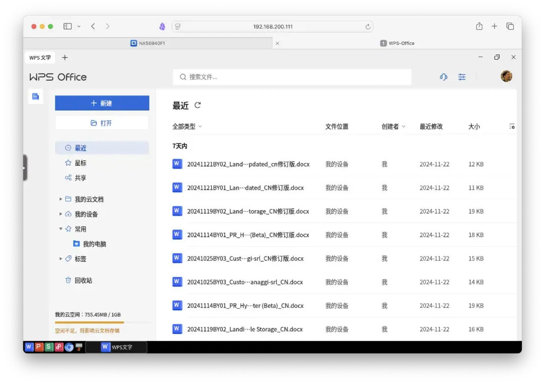This screenshot has height=384, width=545.
Task: Click the magnifier icon in the search bar
Action: coord(183,77)
